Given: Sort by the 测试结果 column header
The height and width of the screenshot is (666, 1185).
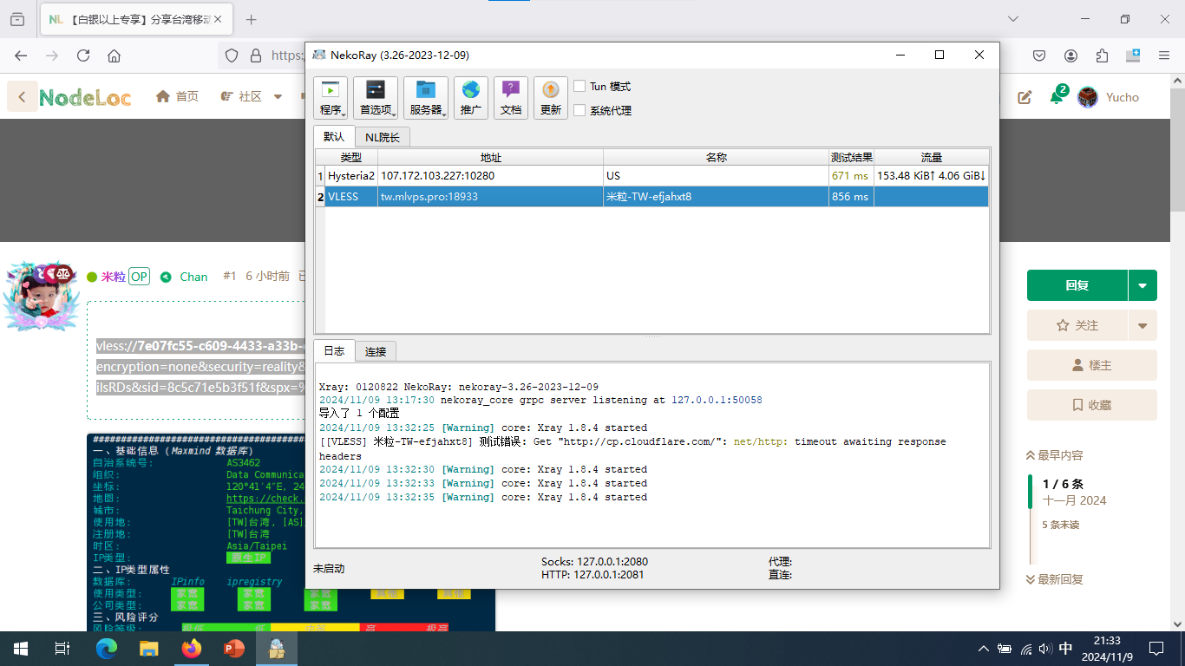Looking at the screenshot, I should point(852,158).
